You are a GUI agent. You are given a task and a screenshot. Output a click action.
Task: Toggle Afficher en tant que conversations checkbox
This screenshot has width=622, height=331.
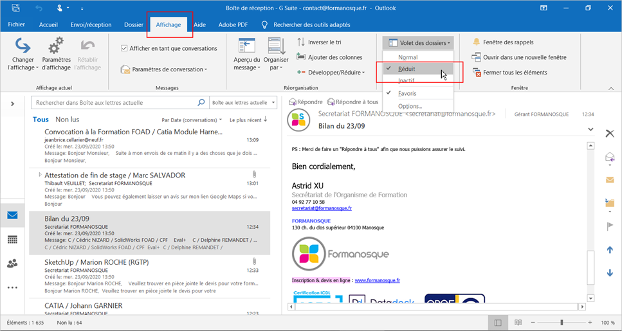point(123,48)
